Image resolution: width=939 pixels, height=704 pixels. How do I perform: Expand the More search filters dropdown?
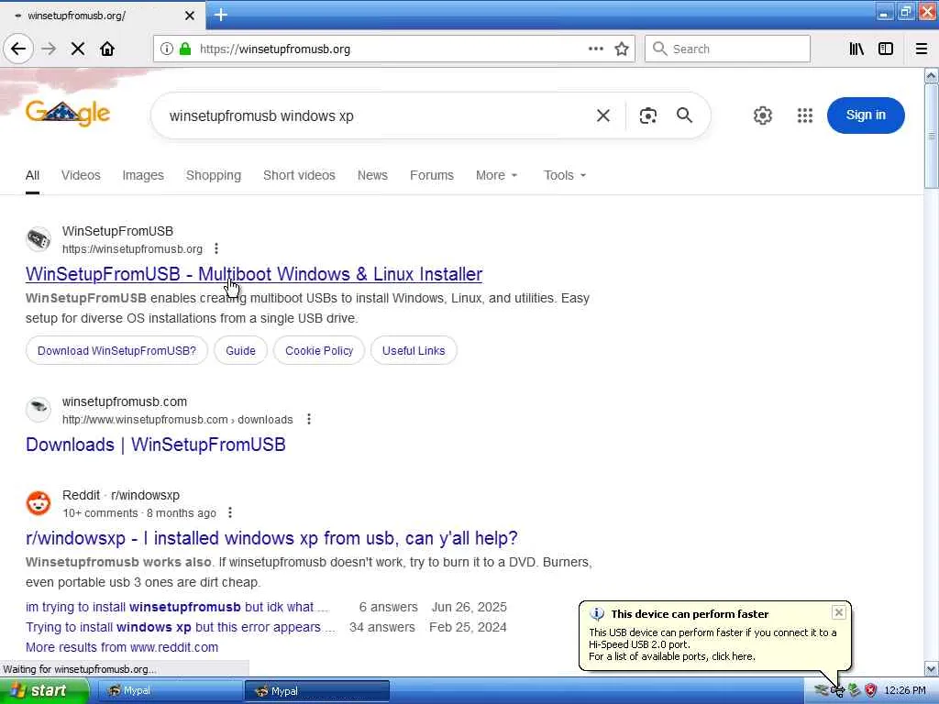(x=496, y=175)
